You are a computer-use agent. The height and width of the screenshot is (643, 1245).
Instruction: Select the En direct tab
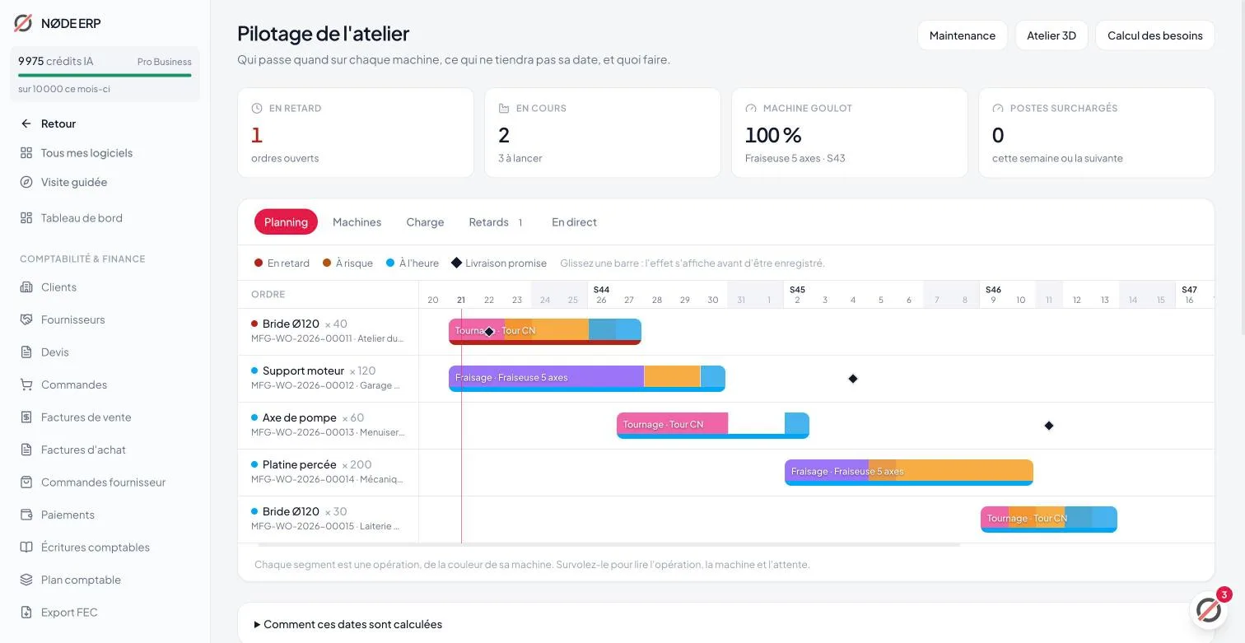coord(574,222)
